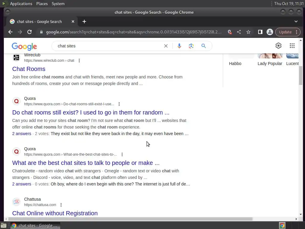This screenshot has height=229, width=305.
Task: Click the scroll down arrow
Action: (x=301, y=214)
